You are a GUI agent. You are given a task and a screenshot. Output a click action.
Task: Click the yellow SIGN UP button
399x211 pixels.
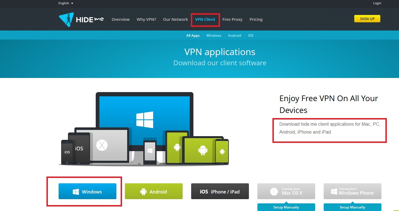pos(367,19)
